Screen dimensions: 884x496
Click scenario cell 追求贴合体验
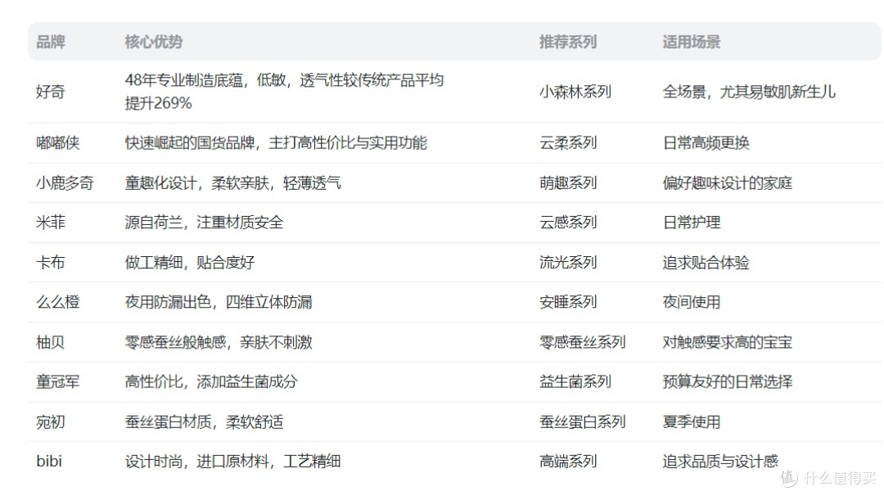(706, 262)
